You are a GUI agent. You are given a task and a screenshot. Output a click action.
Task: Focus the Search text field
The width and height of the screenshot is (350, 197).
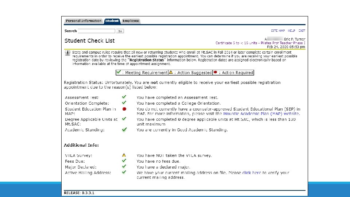point(96,31)
